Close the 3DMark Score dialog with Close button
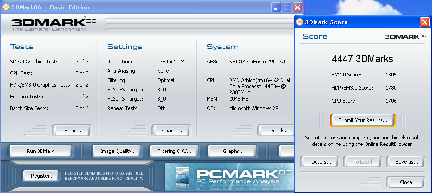The height and width of the screenshot is (193, 432). [x=406, y=182]
